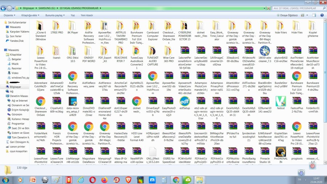
Task: Expand the Kitaplığa ekle dropdown
Action: (x=31, y=16)
